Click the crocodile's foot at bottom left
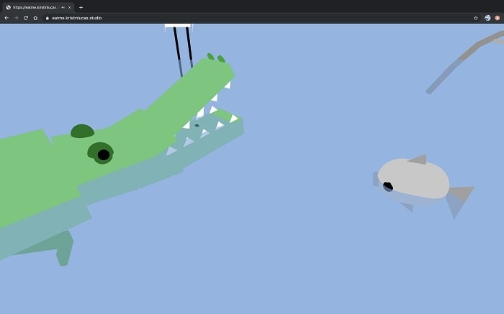The height and width of the screenshot is (314, 504). point(63,249)
